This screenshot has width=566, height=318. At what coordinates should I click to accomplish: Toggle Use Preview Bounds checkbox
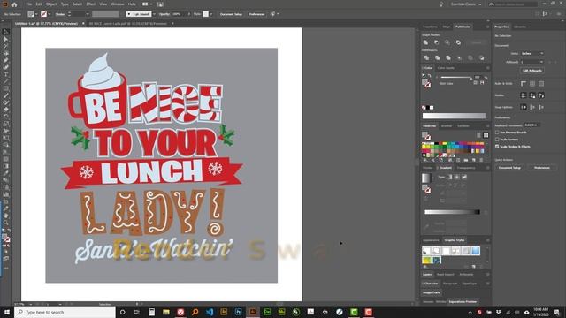click(x=497, y=132)
